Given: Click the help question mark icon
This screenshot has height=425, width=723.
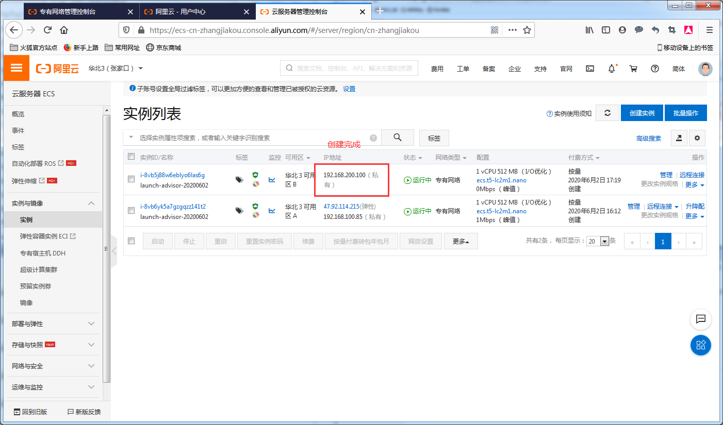Looking at the screenshot, I should [655, 68].
